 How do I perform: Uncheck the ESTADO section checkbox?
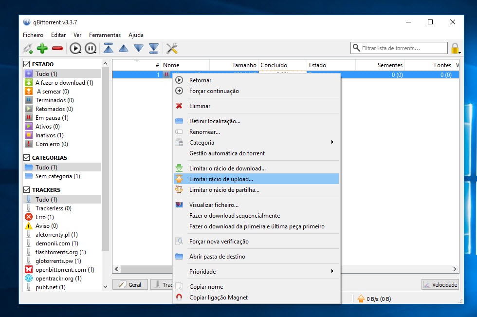tap(27, 64)
